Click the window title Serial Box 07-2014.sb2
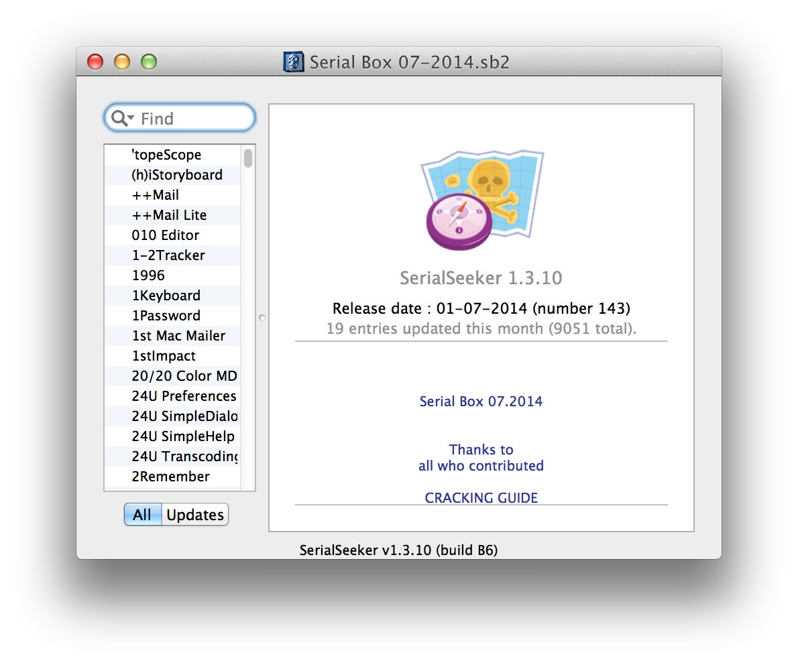This screenshot has width=798, height=665. [x=410, y=62]
